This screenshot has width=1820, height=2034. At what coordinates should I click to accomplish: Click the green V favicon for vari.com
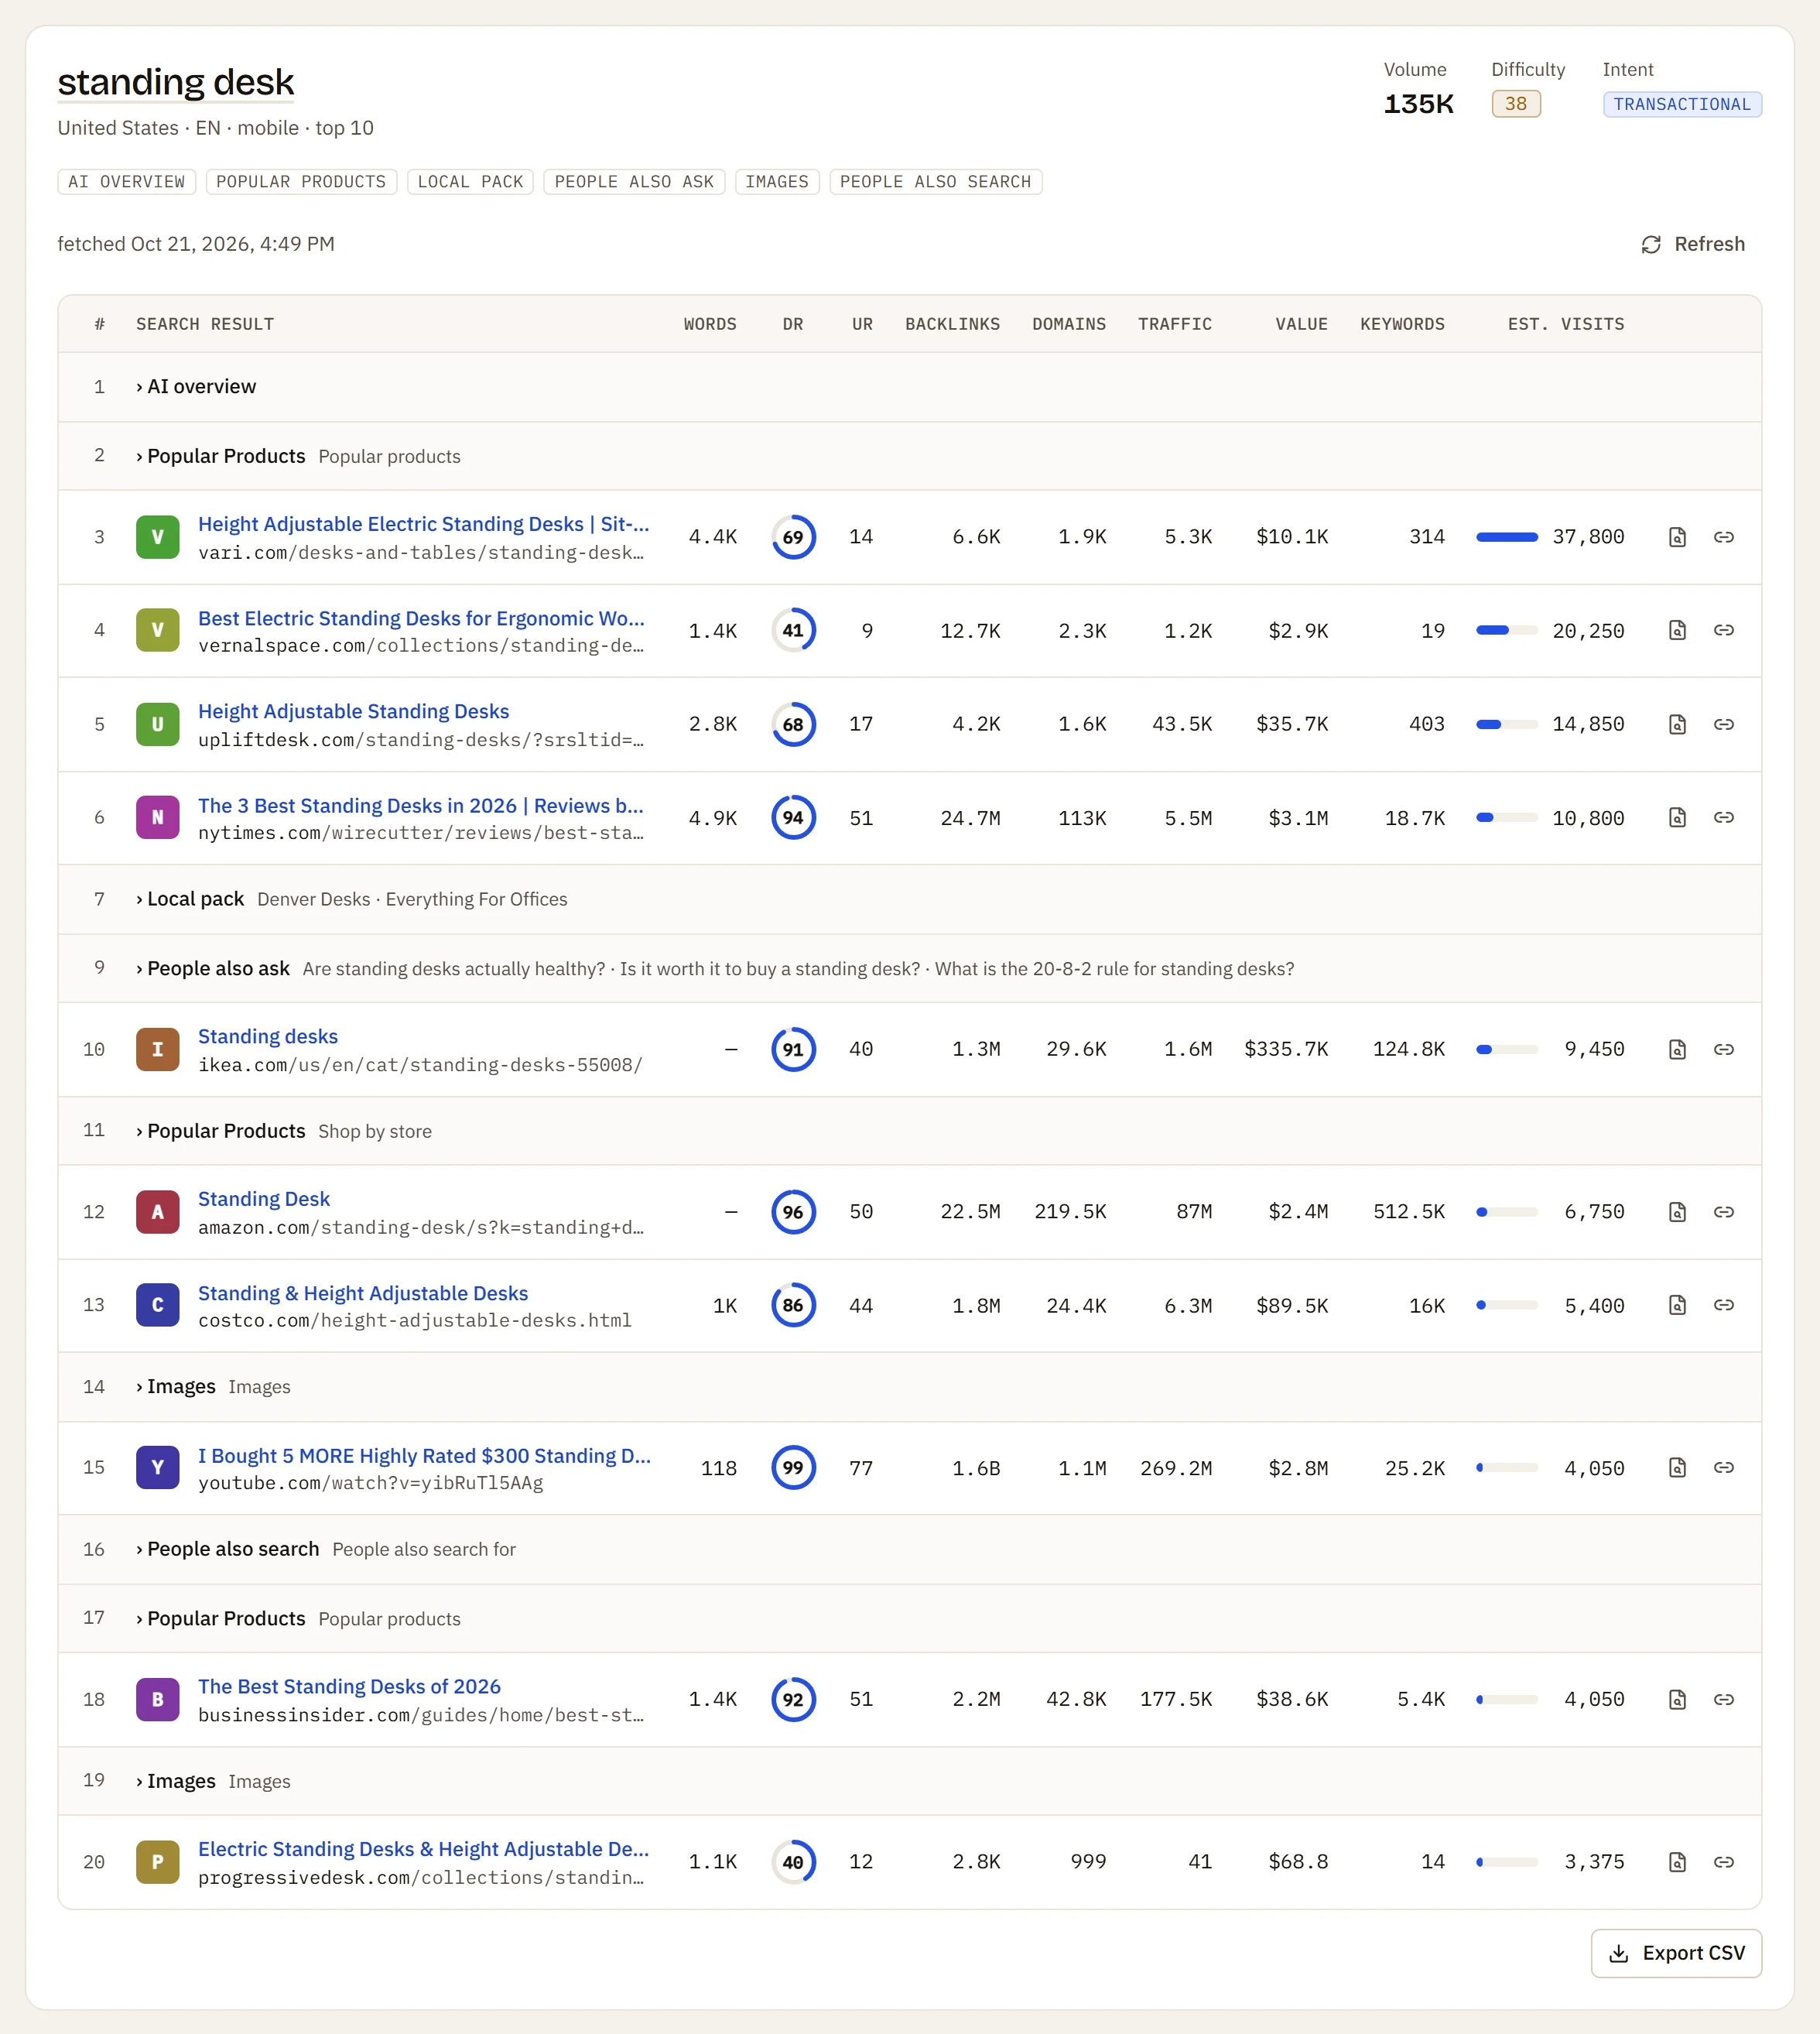pos(157,537)
